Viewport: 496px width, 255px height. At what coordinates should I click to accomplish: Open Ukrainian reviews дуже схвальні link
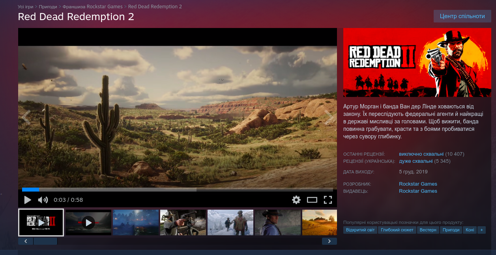coord(416,161)
